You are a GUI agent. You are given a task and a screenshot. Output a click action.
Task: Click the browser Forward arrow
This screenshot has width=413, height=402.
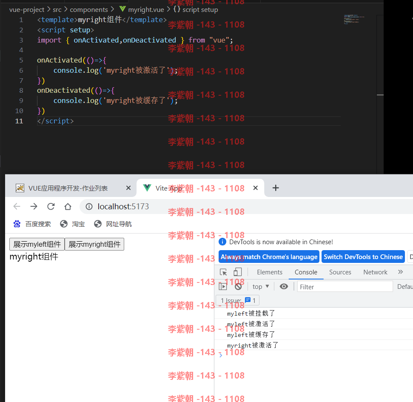34,206
